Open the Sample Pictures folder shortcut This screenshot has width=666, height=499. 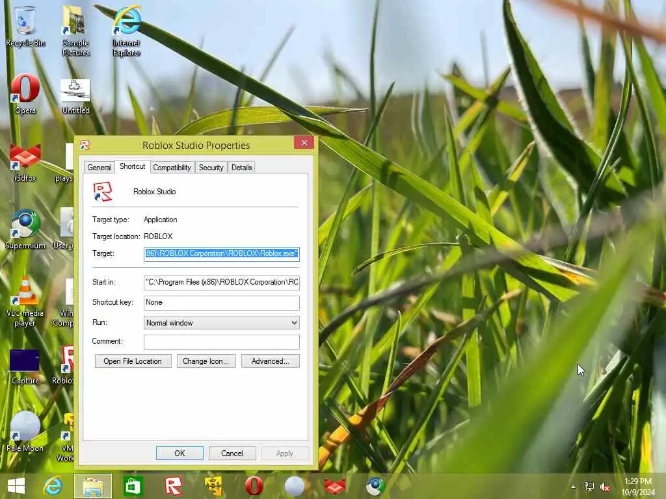[75, 31]
